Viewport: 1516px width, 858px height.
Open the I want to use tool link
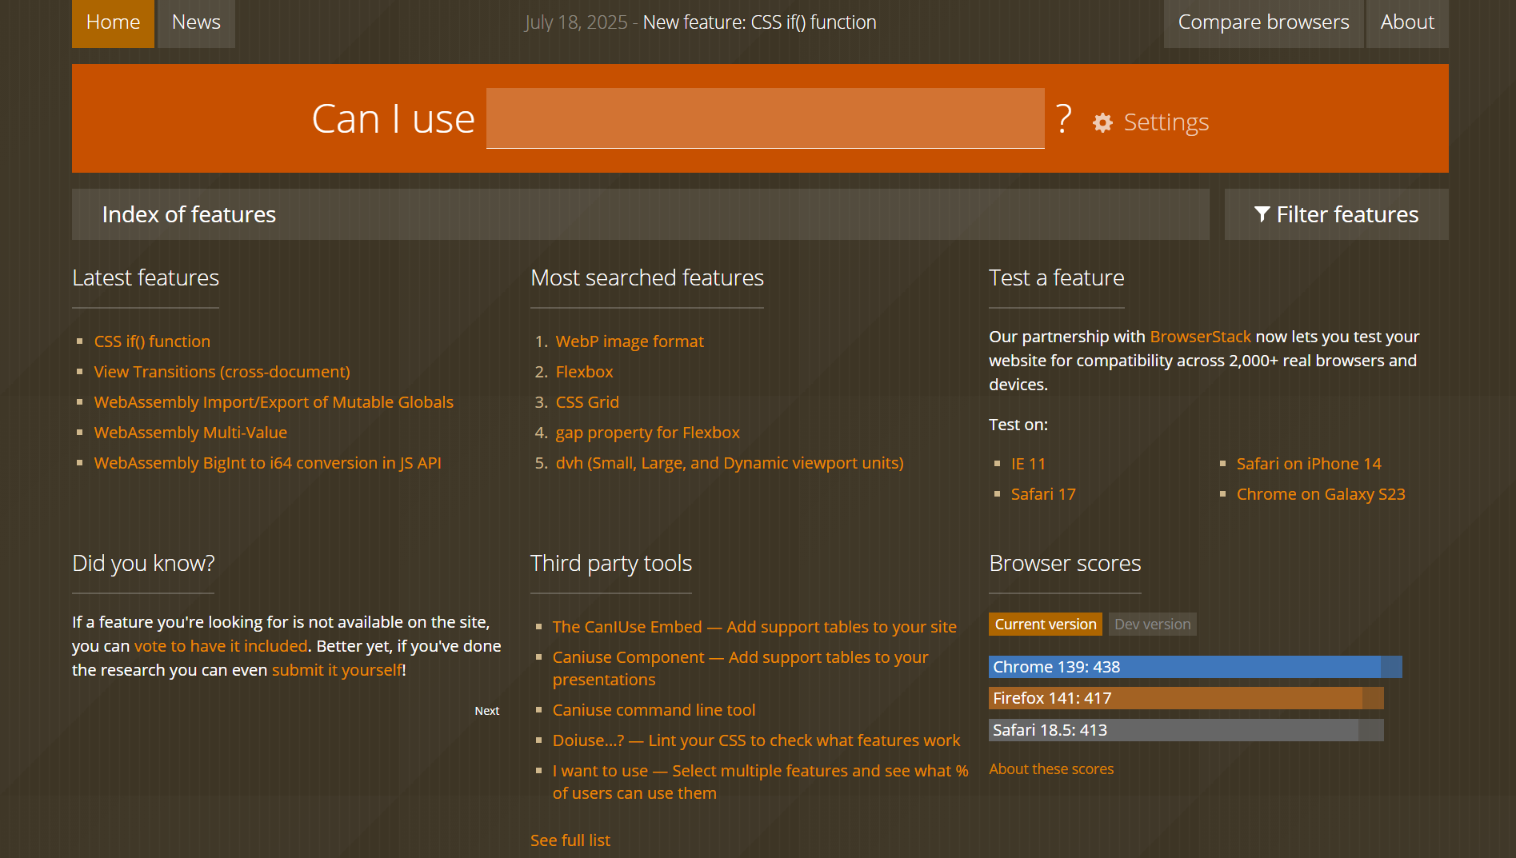click(760, 782)
